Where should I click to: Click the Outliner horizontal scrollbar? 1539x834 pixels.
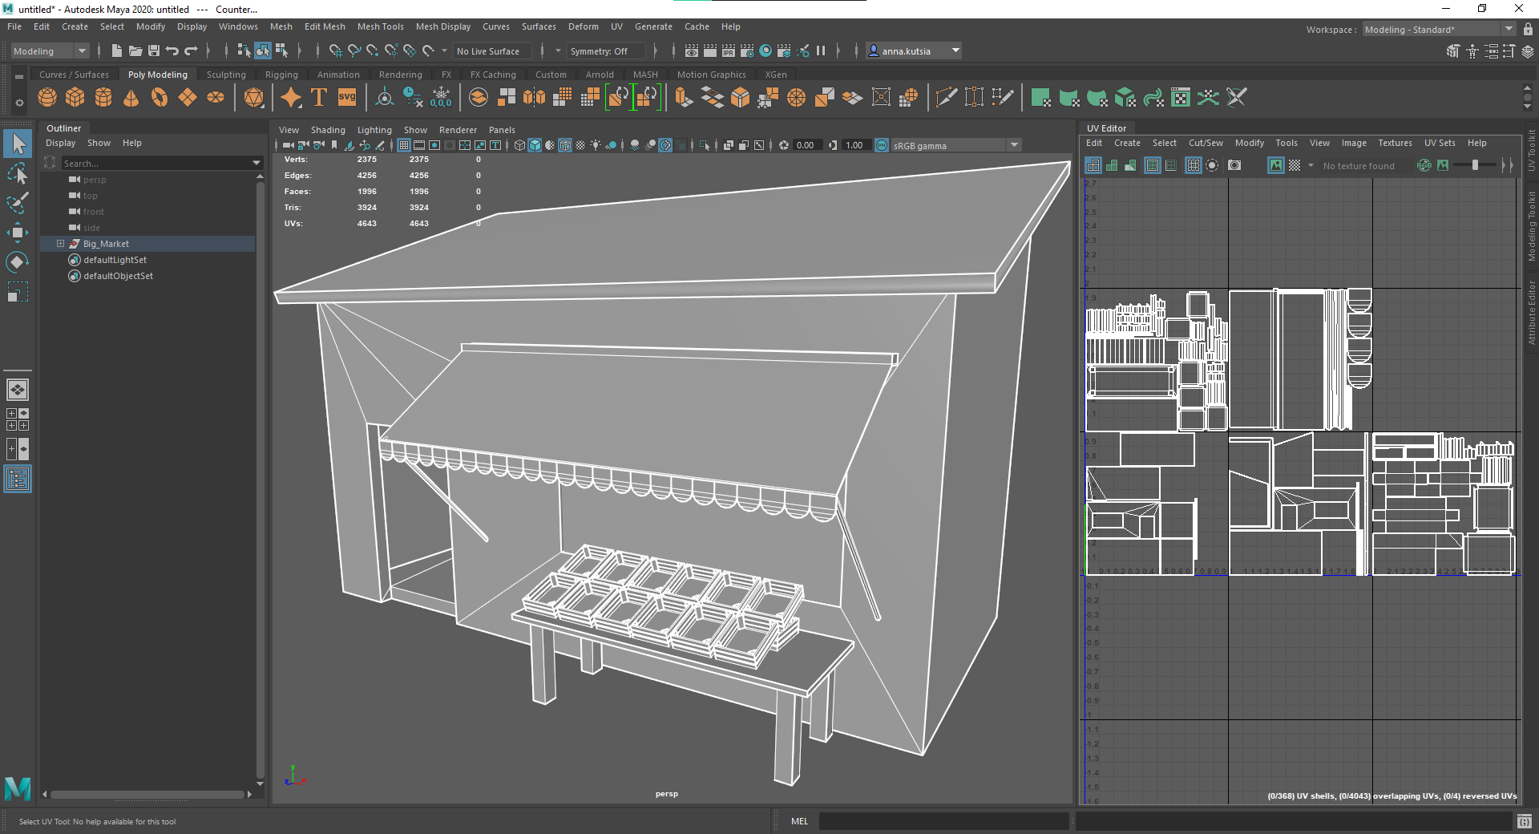coord(147,795)
